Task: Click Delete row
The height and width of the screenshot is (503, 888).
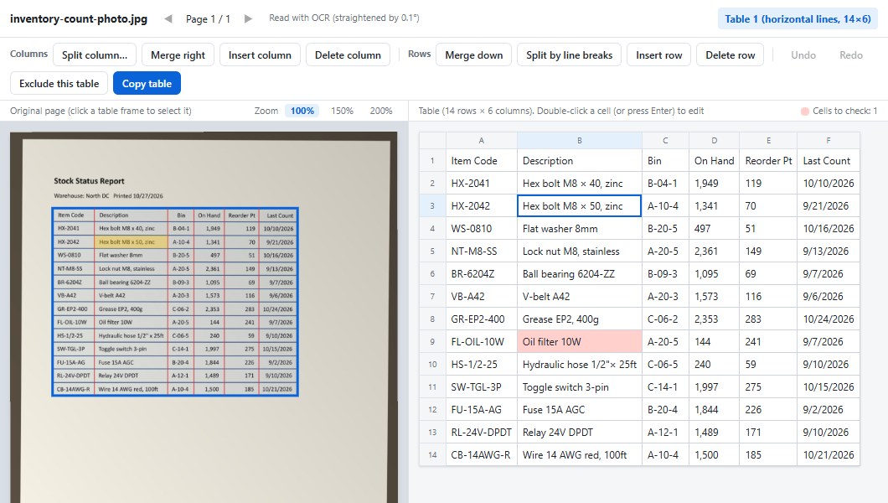Action: (x=730, y=55)
